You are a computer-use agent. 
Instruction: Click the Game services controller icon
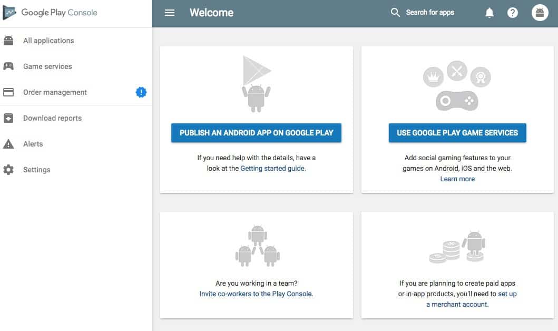pyautogui.click(x=8, y=66)
